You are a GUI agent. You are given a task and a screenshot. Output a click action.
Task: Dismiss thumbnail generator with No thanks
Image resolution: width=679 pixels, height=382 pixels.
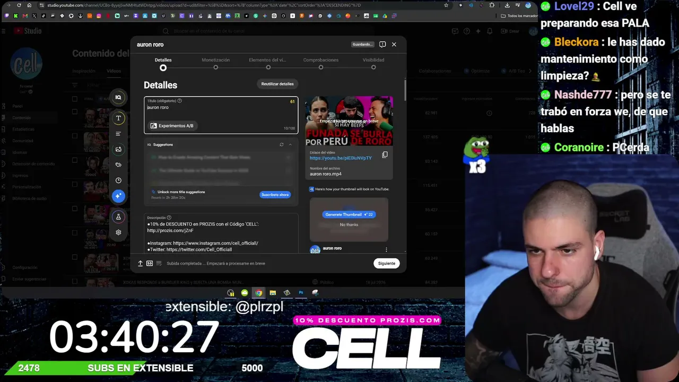click(x=349, y=224)
